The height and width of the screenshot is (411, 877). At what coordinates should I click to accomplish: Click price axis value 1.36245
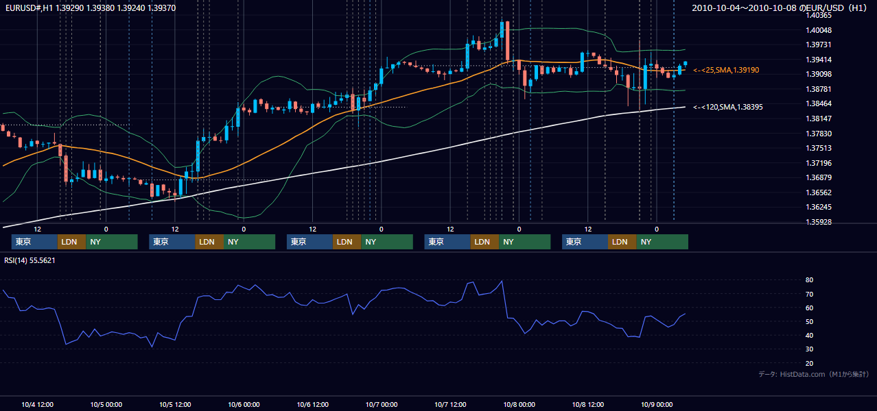819,207
